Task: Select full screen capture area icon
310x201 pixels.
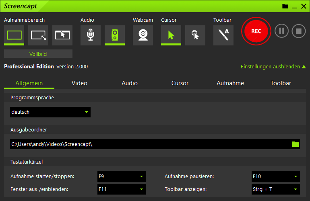Action: coord(14,35)
